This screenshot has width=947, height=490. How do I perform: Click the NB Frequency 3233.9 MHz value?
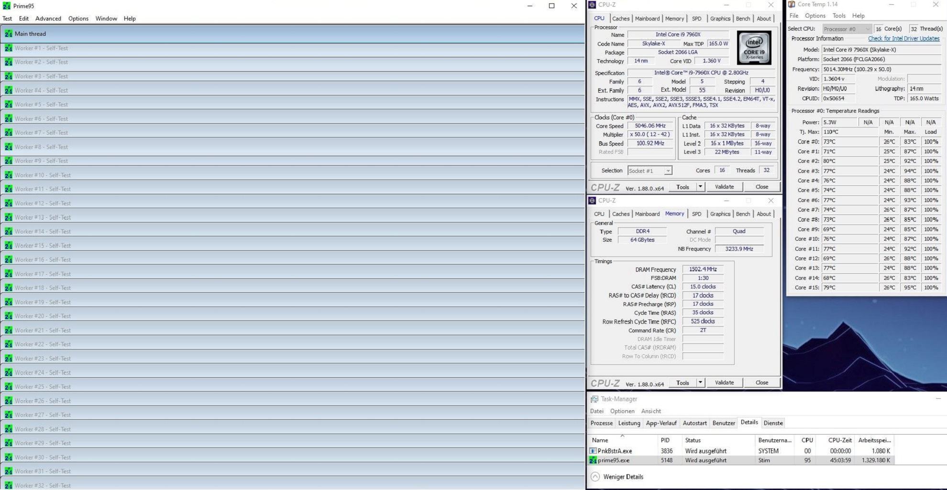pos(739,249)
